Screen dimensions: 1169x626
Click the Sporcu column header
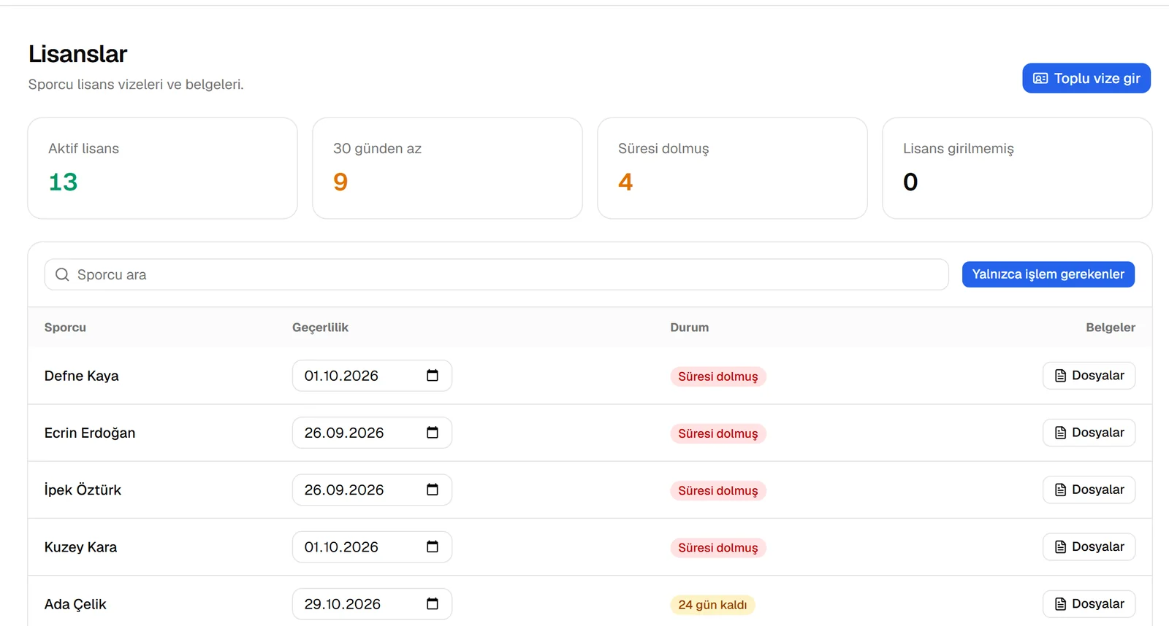(x=65, y=328)
